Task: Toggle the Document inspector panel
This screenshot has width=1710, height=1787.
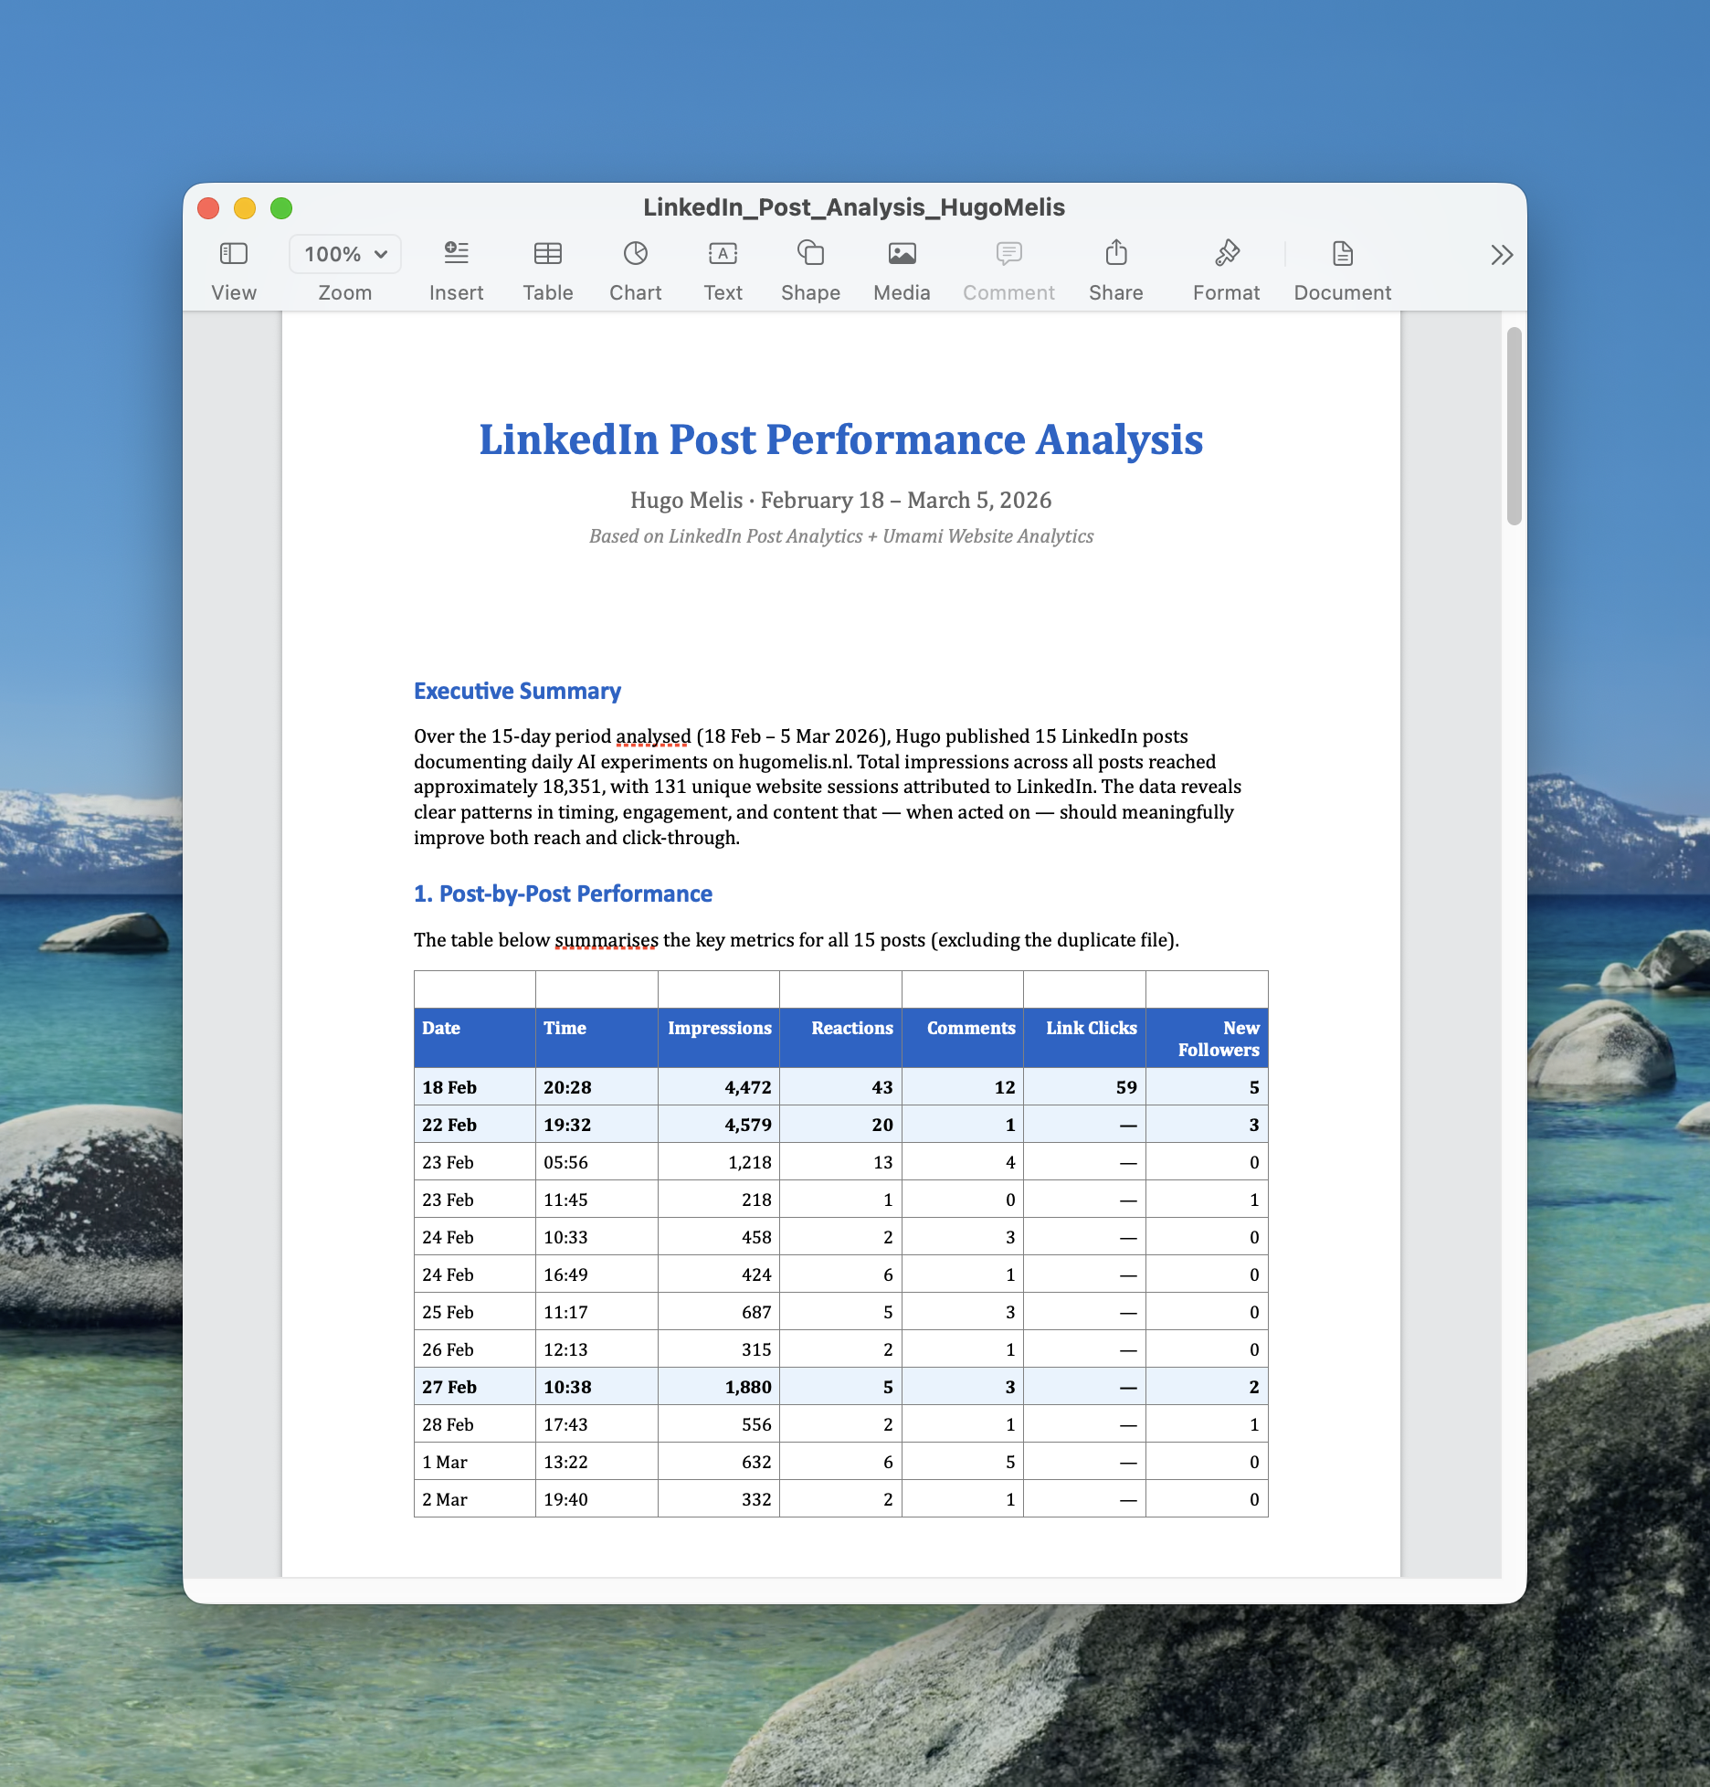Action: coord(1342,254)
